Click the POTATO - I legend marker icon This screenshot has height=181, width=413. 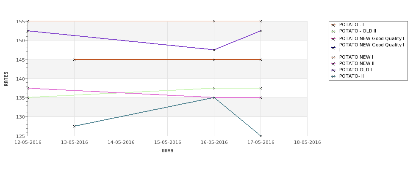click(x=333, y=25)
